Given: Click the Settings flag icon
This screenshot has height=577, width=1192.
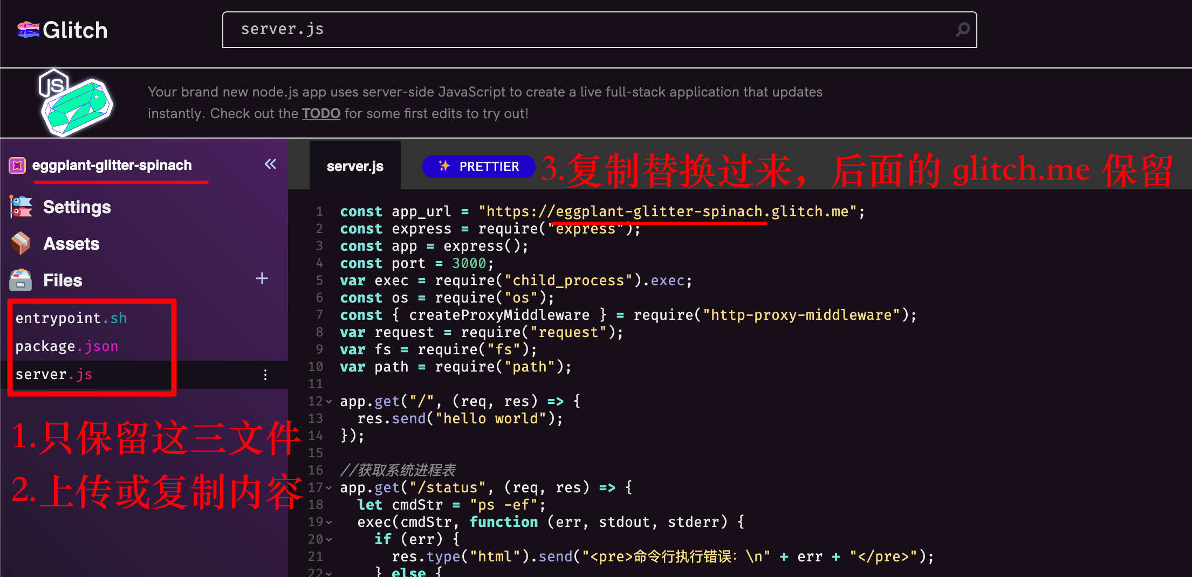Looking at the screenshot, I should [21, 207].
